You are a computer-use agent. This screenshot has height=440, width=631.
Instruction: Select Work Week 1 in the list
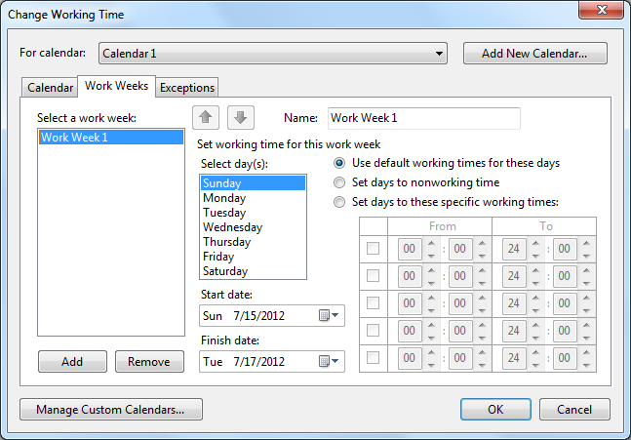click(x=110, y=138)
